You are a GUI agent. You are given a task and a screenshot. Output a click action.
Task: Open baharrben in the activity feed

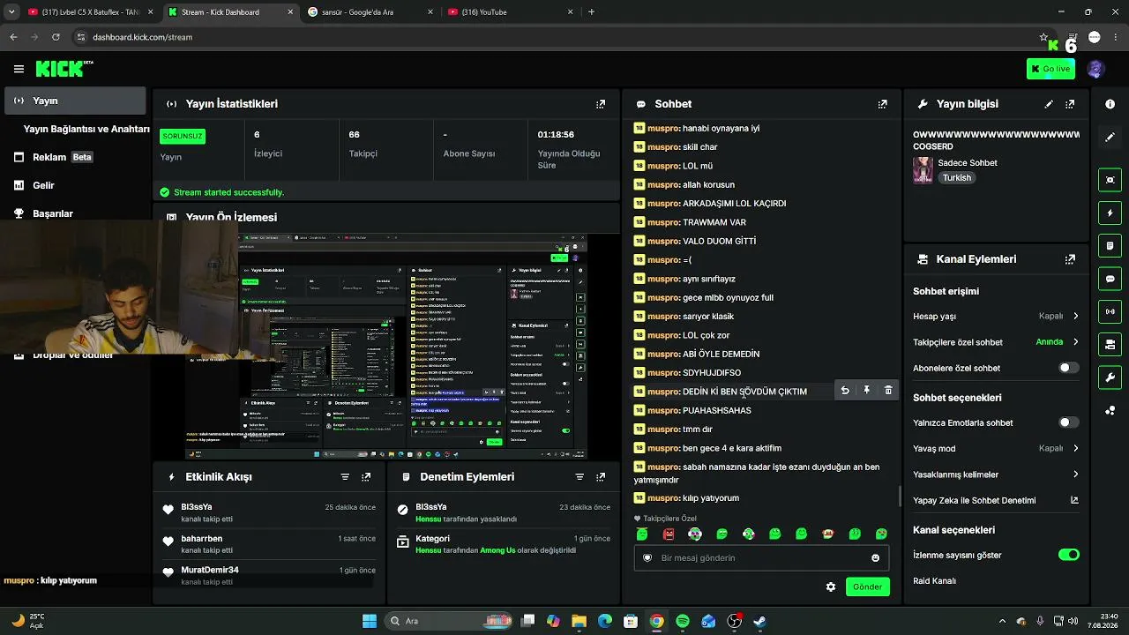coord(201,539)
